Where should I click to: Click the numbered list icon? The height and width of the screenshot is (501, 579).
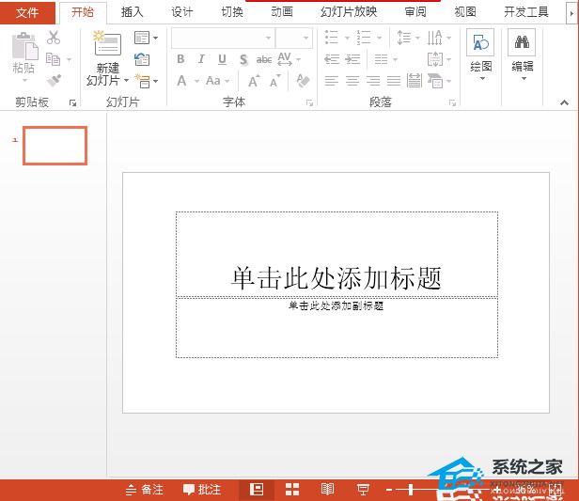[364, 38]
